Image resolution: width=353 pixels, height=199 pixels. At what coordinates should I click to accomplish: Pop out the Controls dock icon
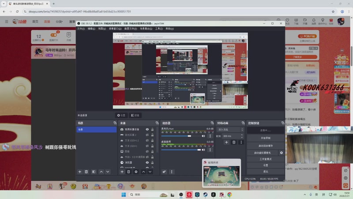283,123
